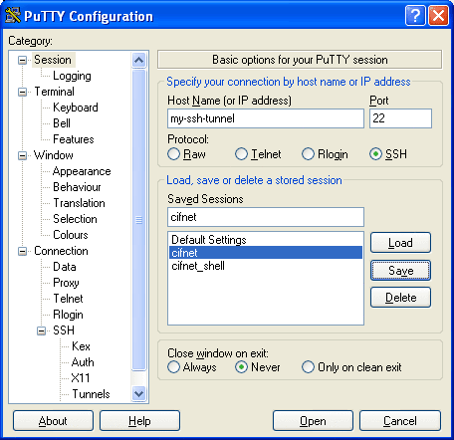Select cifnet in saved sessions list
This screenshot has height=440, width=454.
[x=266, y=253]
